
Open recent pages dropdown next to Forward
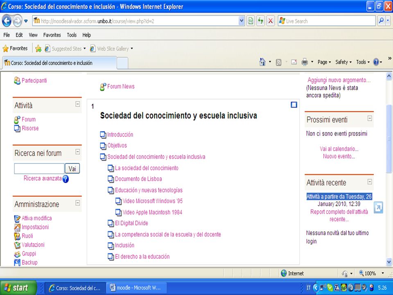tap(26, 21)
